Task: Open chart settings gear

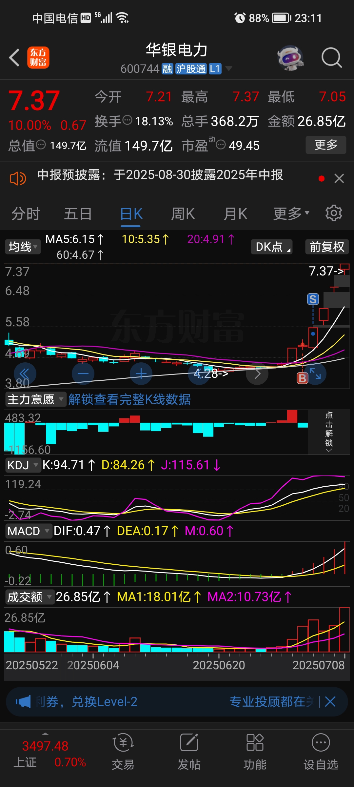Action: [x=334, y=213]
